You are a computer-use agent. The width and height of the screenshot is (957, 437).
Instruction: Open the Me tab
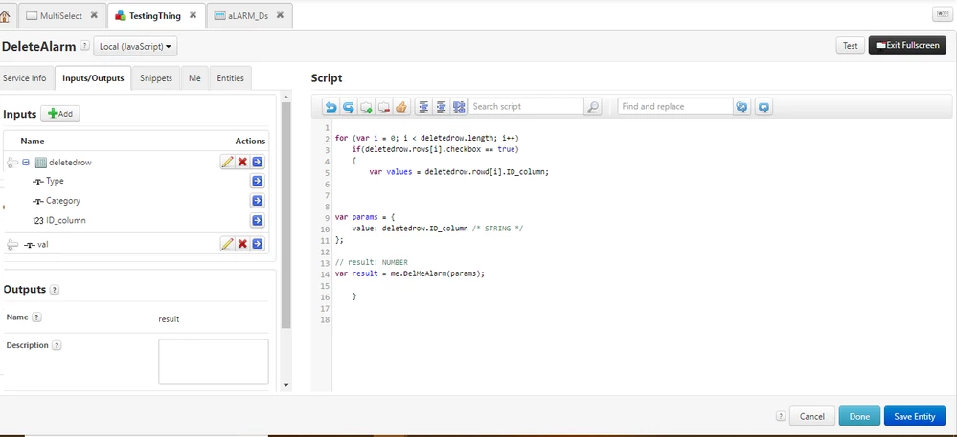[194, 78]
